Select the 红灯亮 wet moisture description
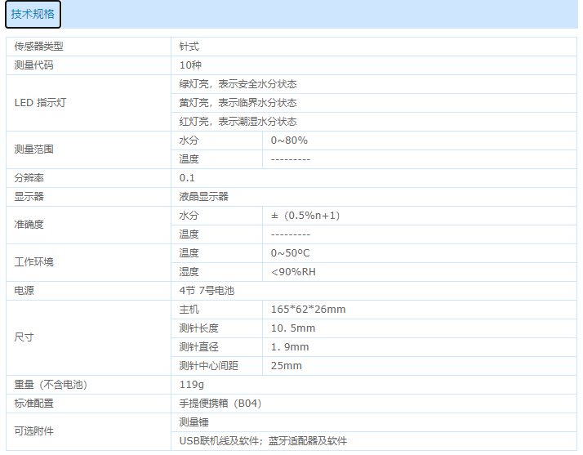 238,122
